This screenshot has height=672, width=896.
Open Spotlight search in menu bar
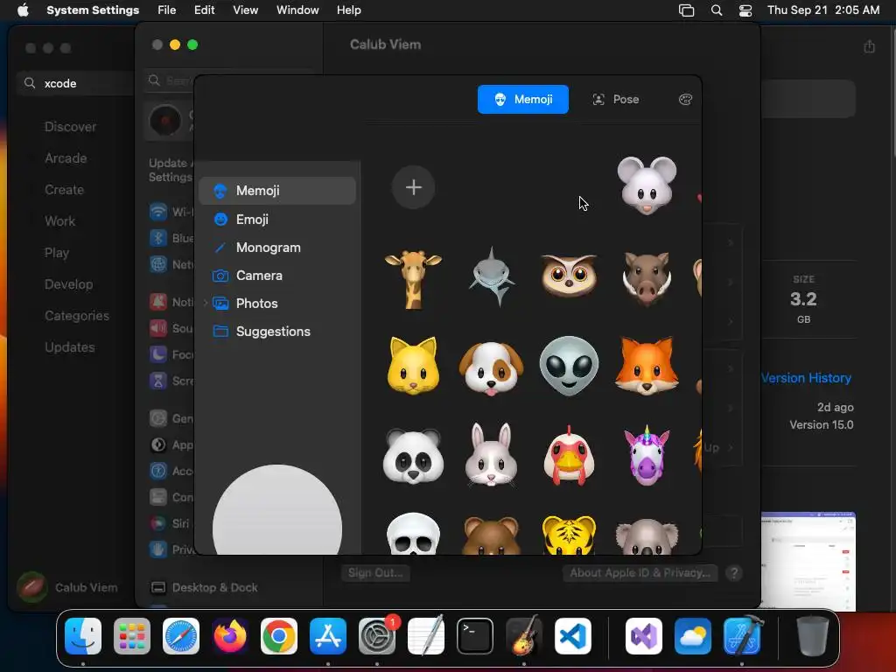pyautogui.click(x=716, y=10)
